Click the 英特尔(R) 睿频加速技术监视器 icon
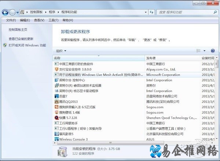 pos(56,85)
